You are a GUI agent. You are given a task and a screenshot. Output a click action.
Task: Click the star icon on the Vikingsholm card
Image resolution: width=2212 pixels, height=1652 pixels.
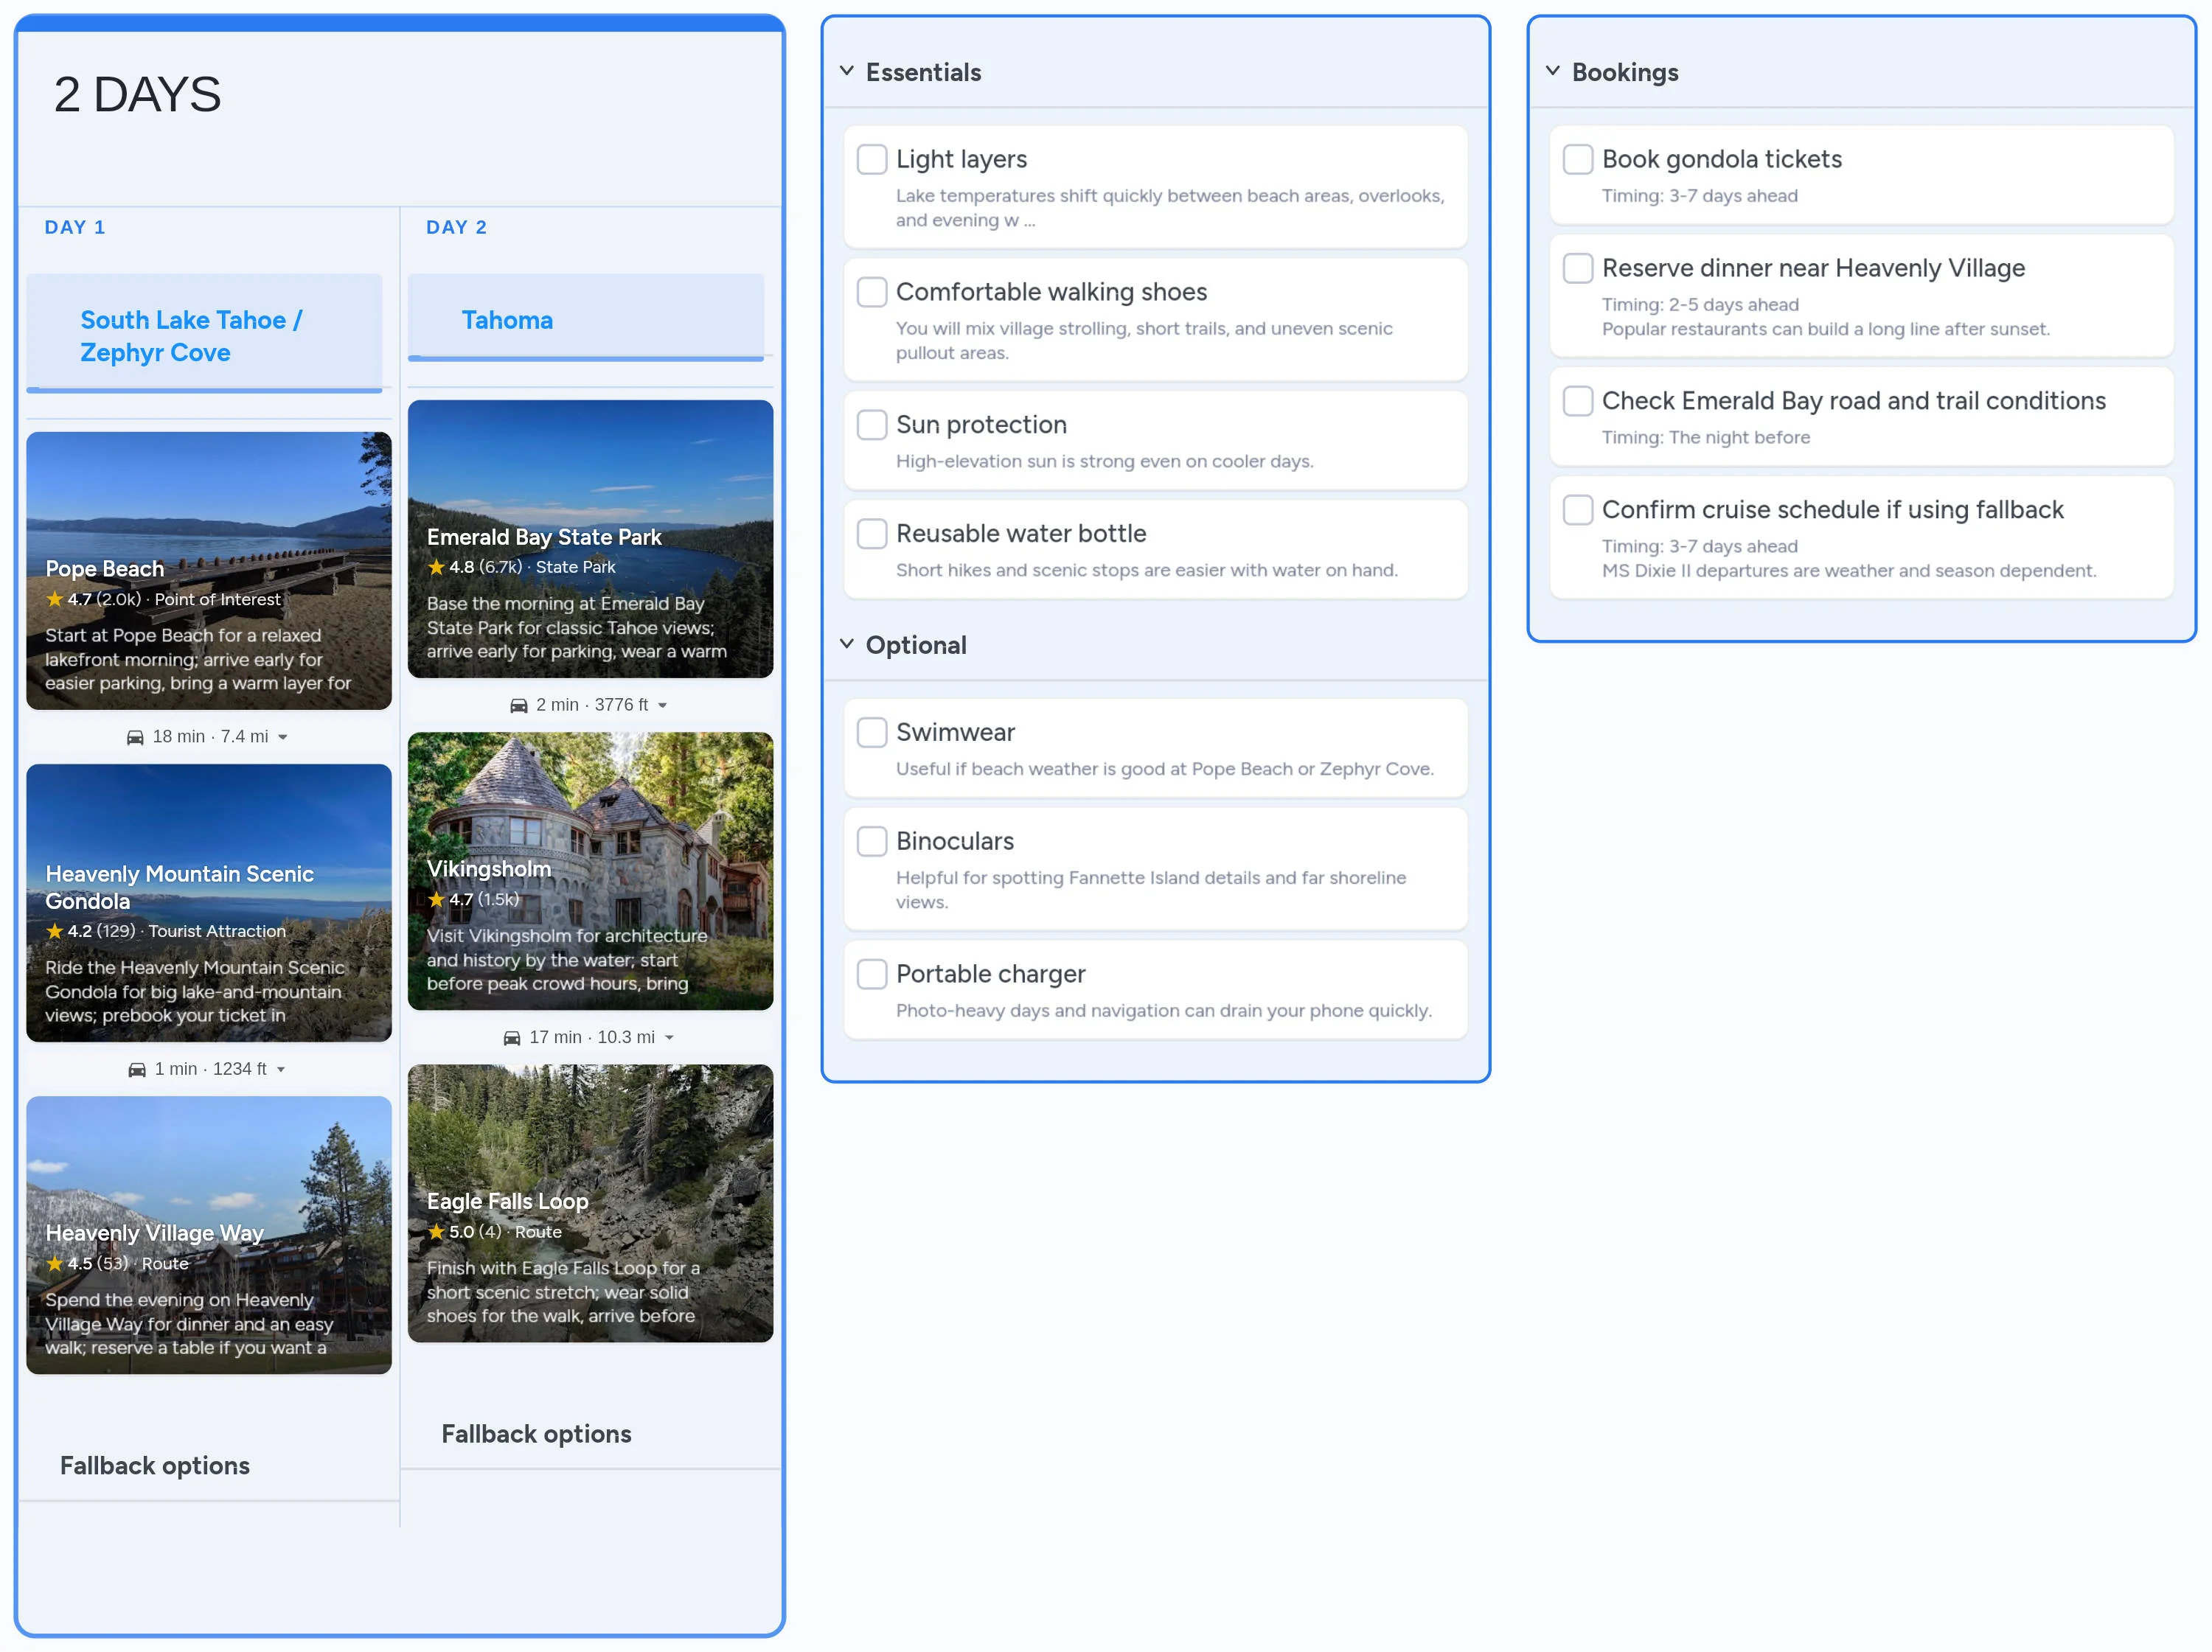[x=437, y=900]
